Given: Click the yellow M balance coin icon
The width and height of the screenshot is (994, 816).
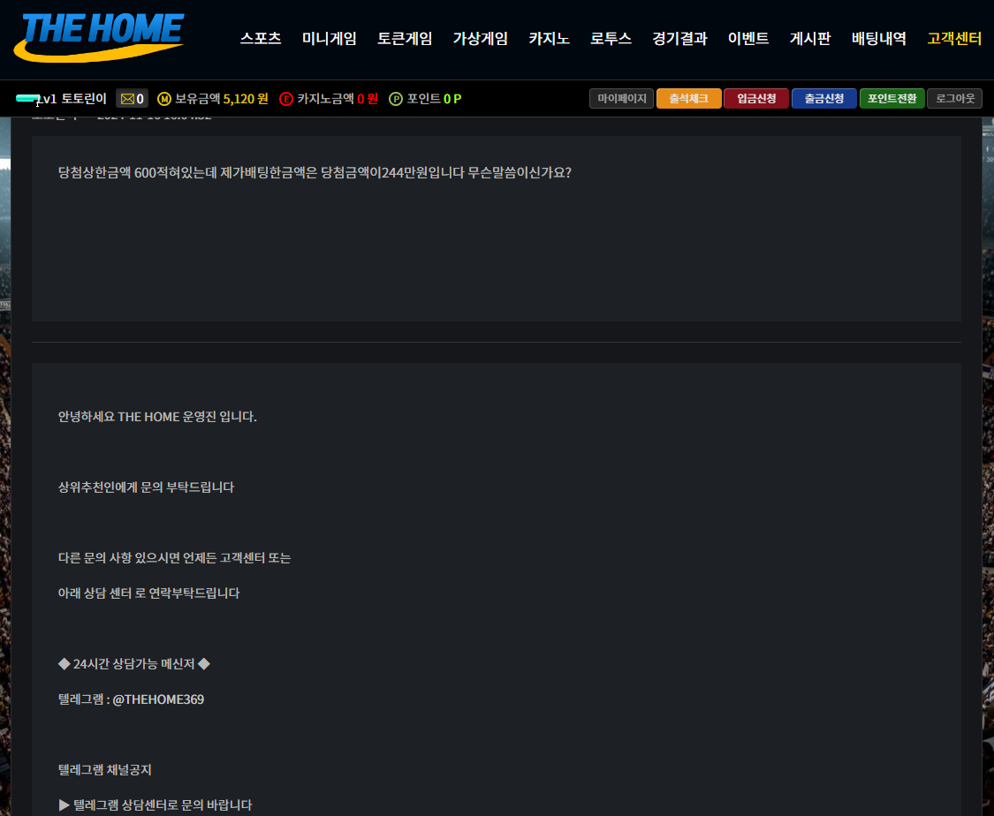Looking at the screenshot, I should [x=163, y=99].
